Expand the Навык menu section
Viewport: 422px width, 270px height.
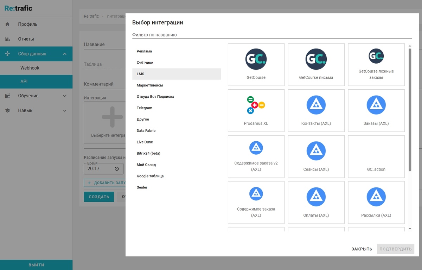coord(65,110)
